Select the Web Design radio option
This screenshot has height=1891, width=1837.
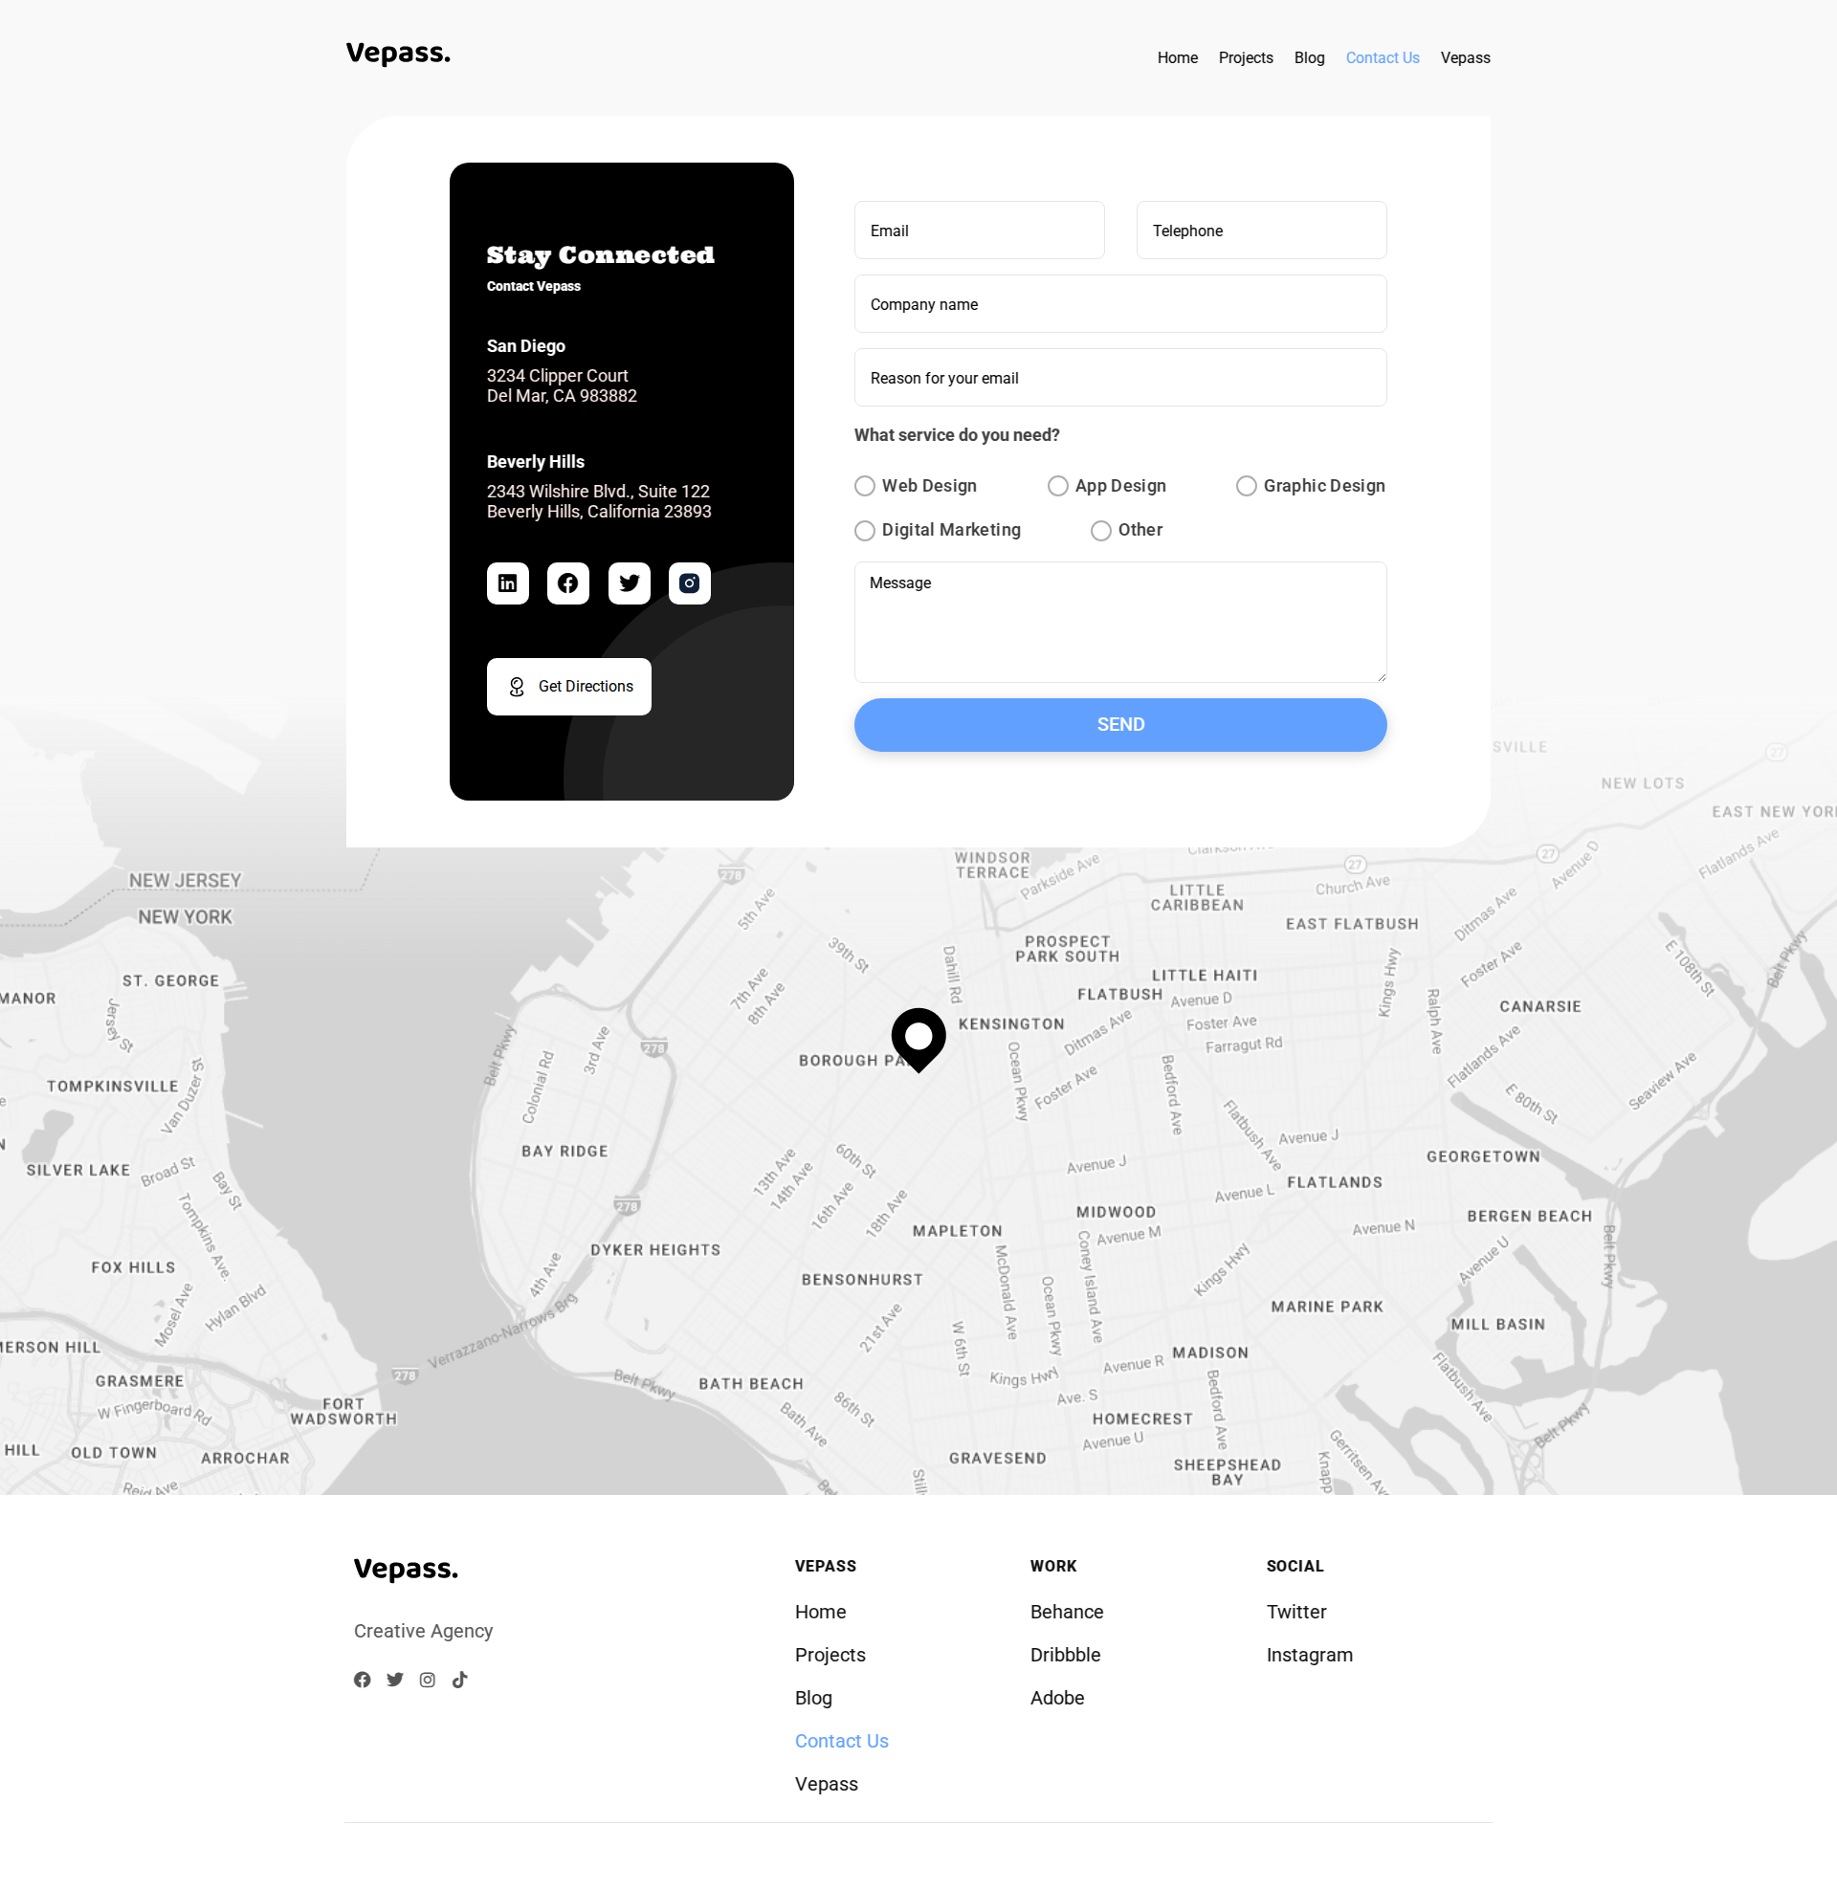click(x=865, y=486)
